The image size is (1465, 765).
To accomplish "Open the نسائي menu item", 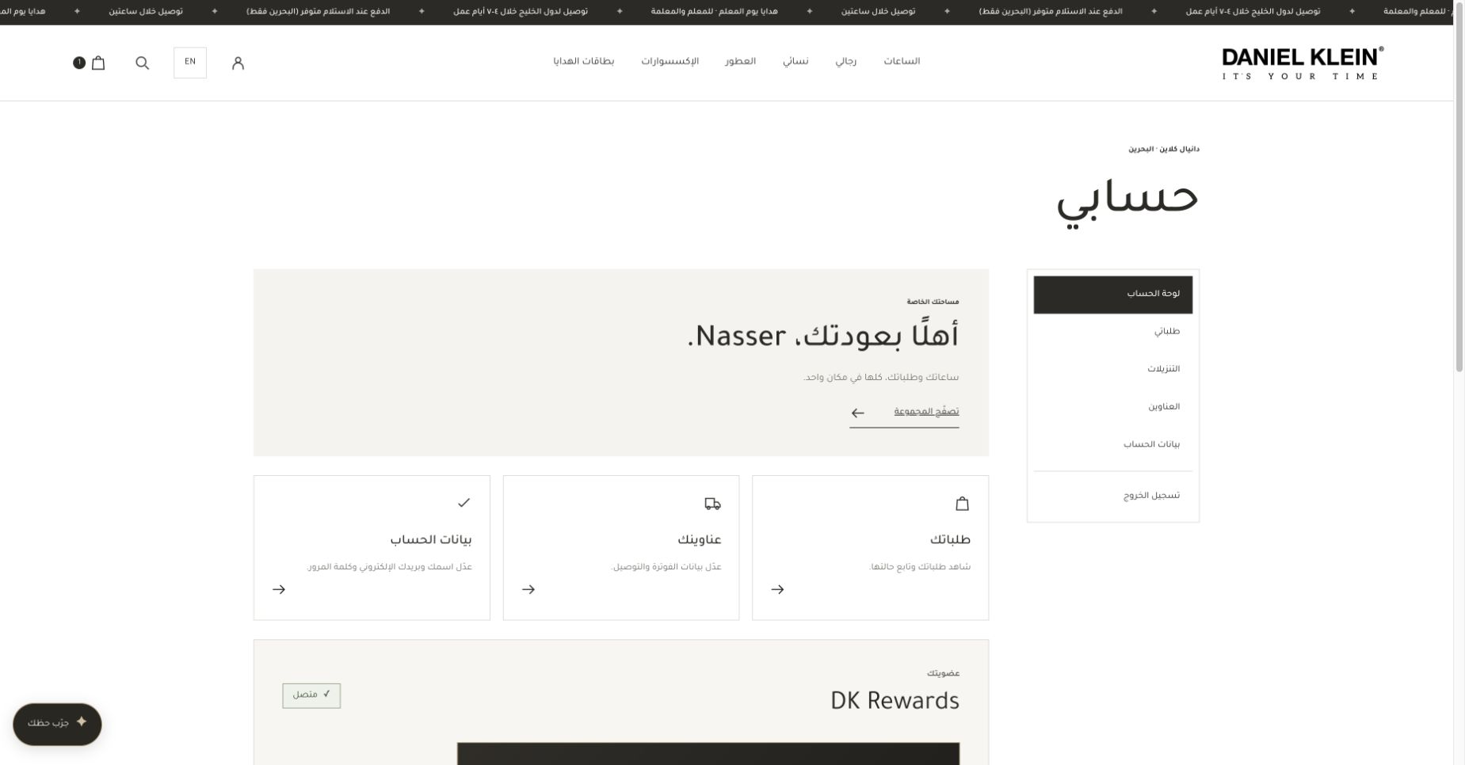I will (x=795, y=62).
